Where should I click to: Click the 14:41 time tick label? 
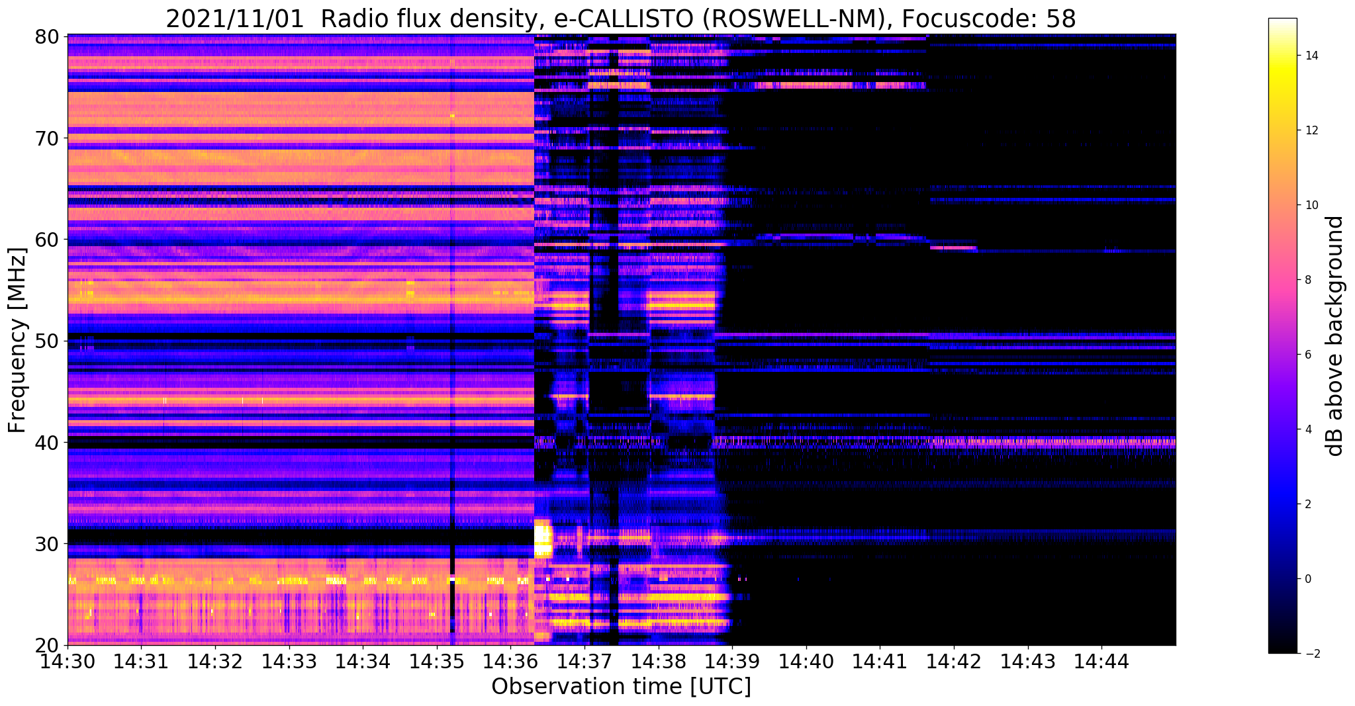pos(880,661)
